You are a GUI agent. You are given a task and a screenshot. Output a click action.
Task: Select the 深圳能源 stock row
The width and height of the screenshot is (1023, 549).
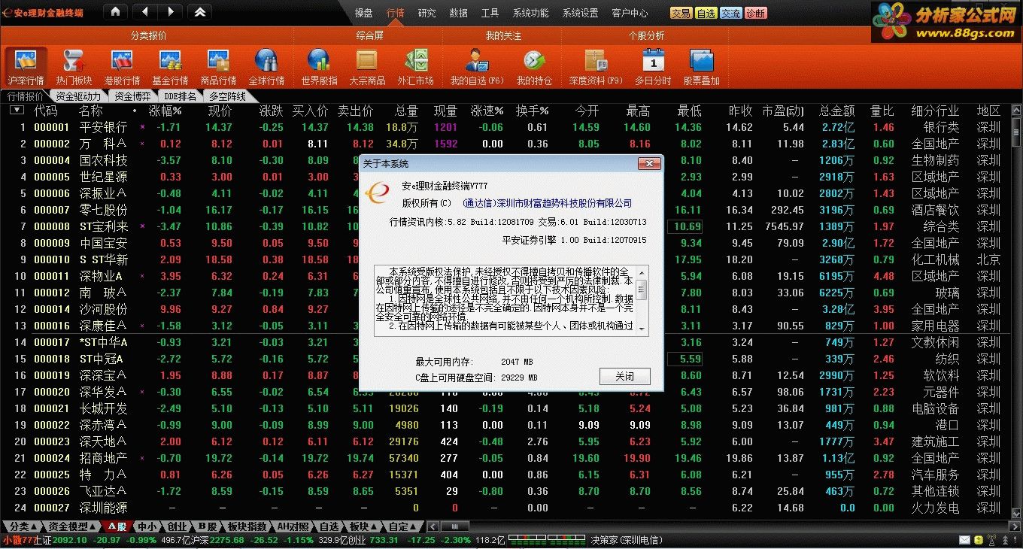pos(504,508)
